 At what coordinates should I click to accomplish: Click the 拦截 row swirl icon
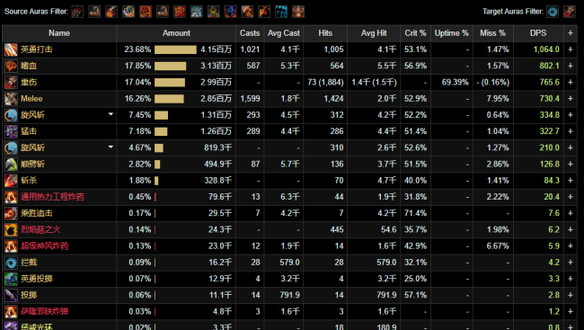point(11,263)
